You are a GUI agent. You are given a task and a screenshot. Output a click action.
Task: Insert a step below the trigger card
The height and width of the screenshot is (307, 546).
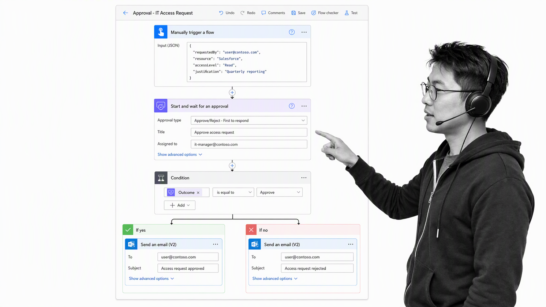(x=232, y=92)
